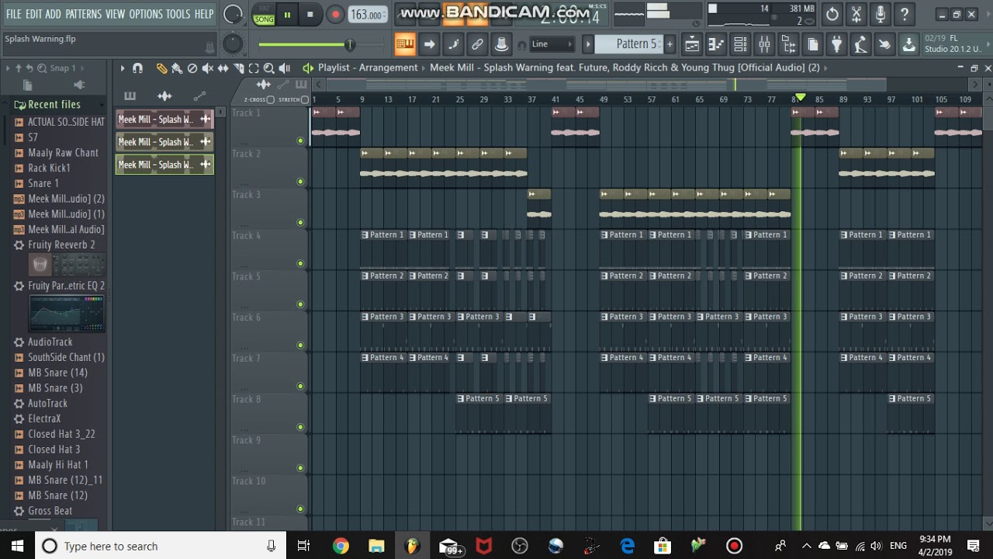Toggle the magnet snap button

pos(137,68)
